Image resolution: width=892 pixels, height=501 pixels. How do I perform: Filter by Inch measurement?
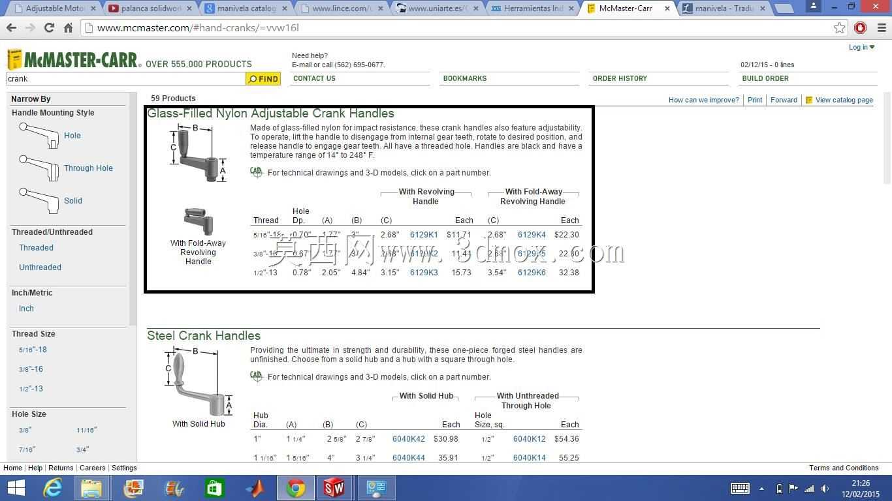(26, 309)
